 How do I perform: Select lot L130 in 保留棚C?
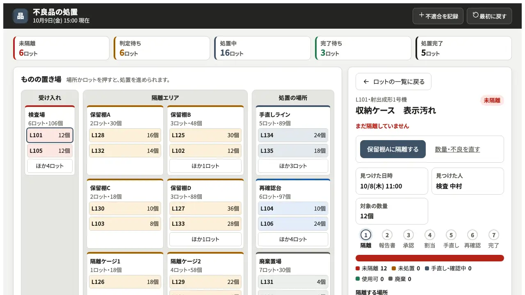coord(125,209)
